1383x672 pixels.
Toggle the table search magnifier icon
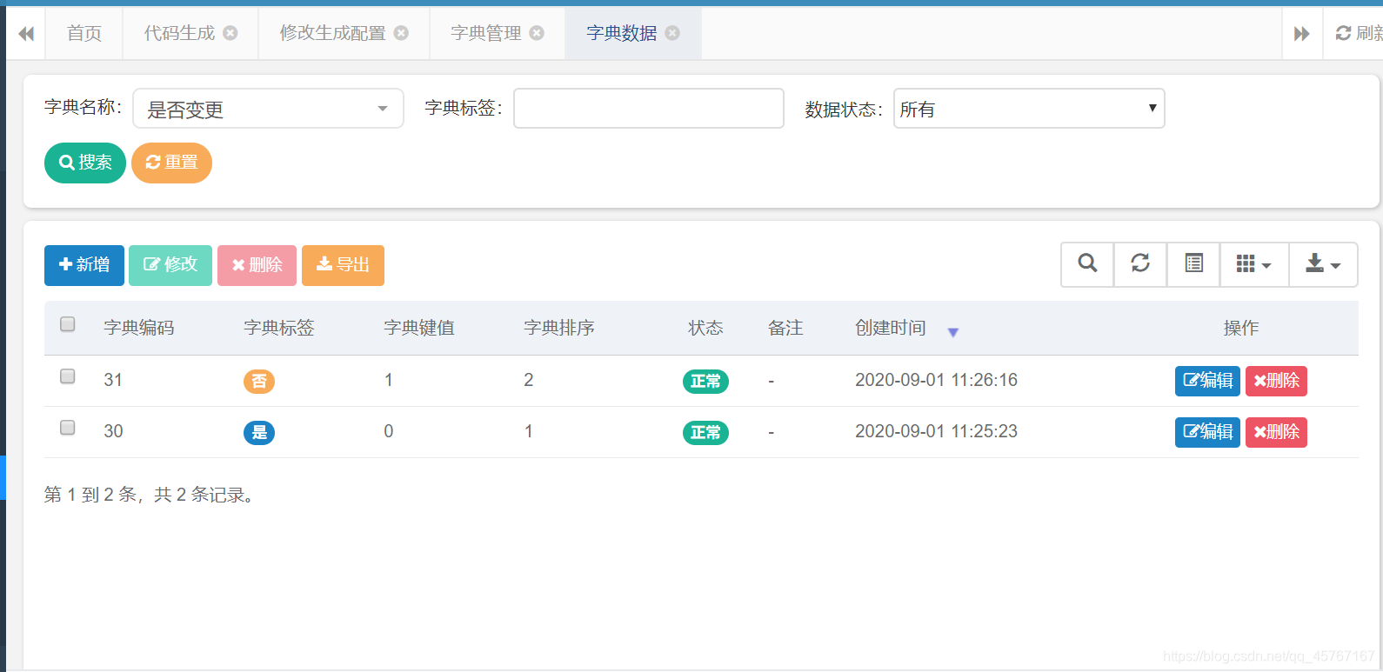tap(1087, 264)
